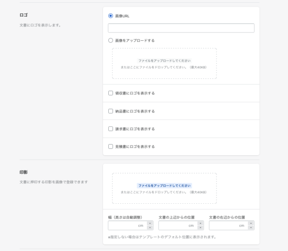Check 納品書にロゴを表示する

pyautogui.click(x=111, y=111)
